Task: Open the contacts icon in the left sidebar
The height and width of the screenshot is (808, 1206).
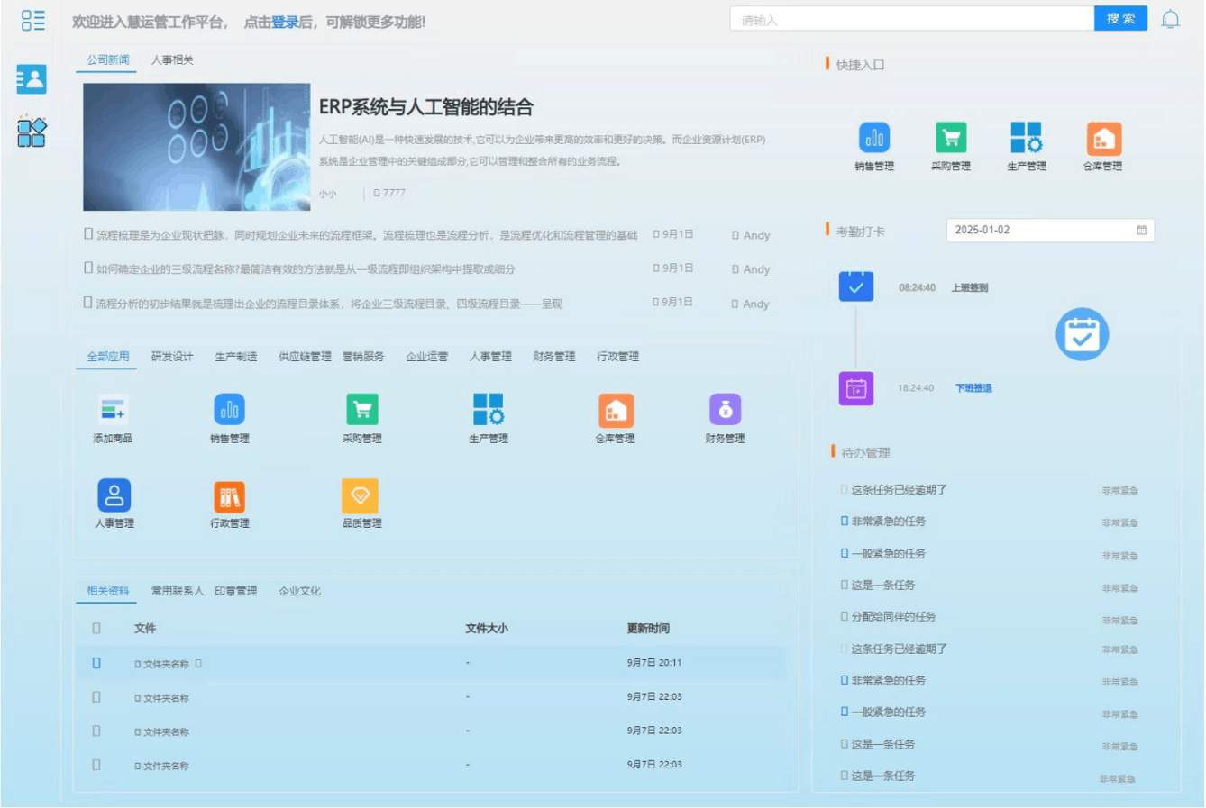Action: [31, 78]
